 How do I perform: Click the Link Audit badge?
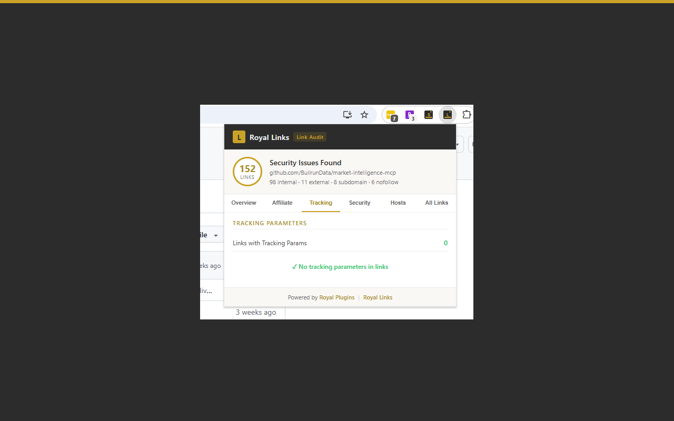pos(310,137)
